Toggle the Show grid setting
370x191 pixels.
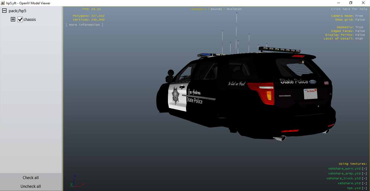tap(360, 20)
